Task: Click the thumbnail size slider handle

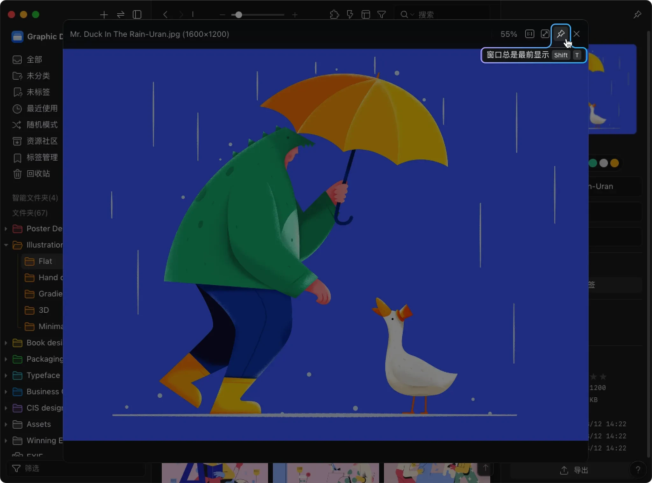Action: [x=238, y=15]
